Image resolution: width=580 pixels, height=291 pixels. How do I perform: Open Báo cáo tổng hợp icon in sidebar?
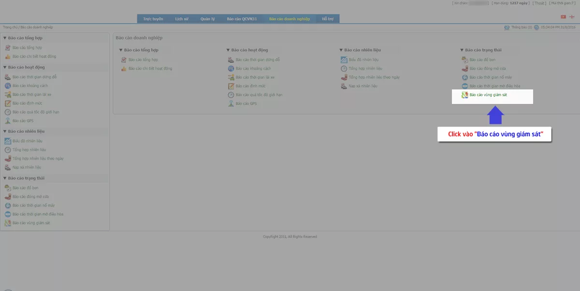(8, 48)
